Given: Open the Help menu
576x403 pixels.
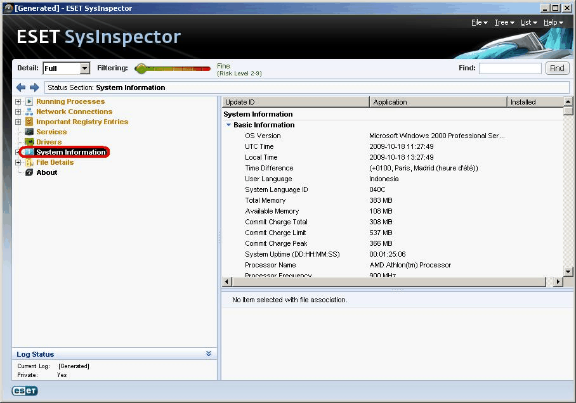Looking at the screenshot, I should (x=553, y=23).
